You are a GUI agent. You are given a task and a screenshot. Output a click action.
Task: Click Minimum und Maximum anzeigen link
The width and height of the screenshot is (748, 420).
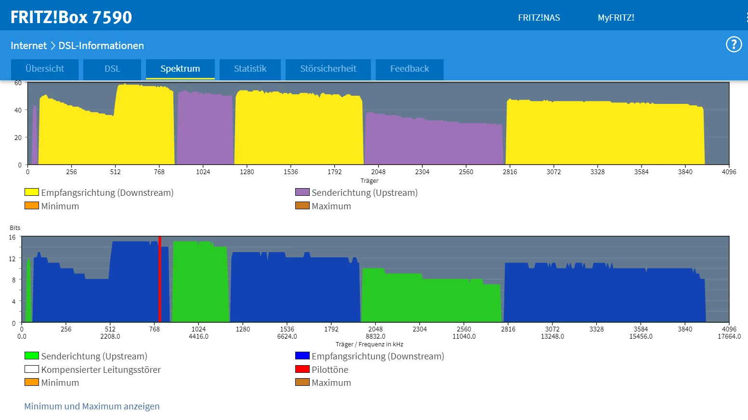click(x=92, y=406)
